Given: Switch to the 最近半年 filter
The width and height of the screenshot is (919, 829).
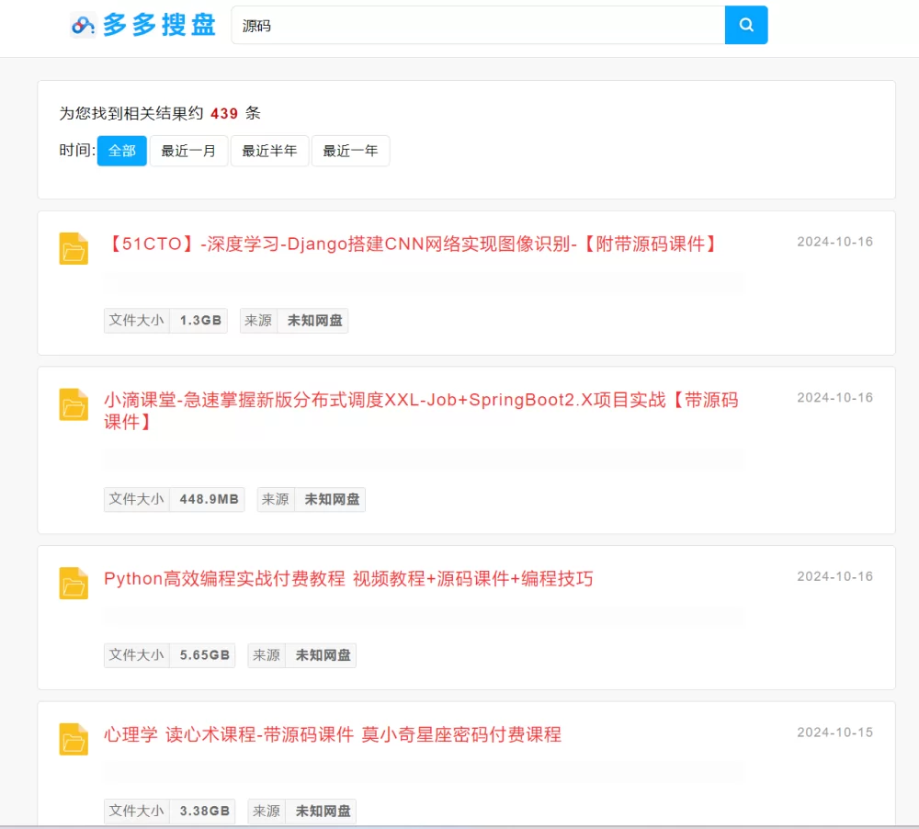Looking at the screenshot, I should (x=269, y=151).
